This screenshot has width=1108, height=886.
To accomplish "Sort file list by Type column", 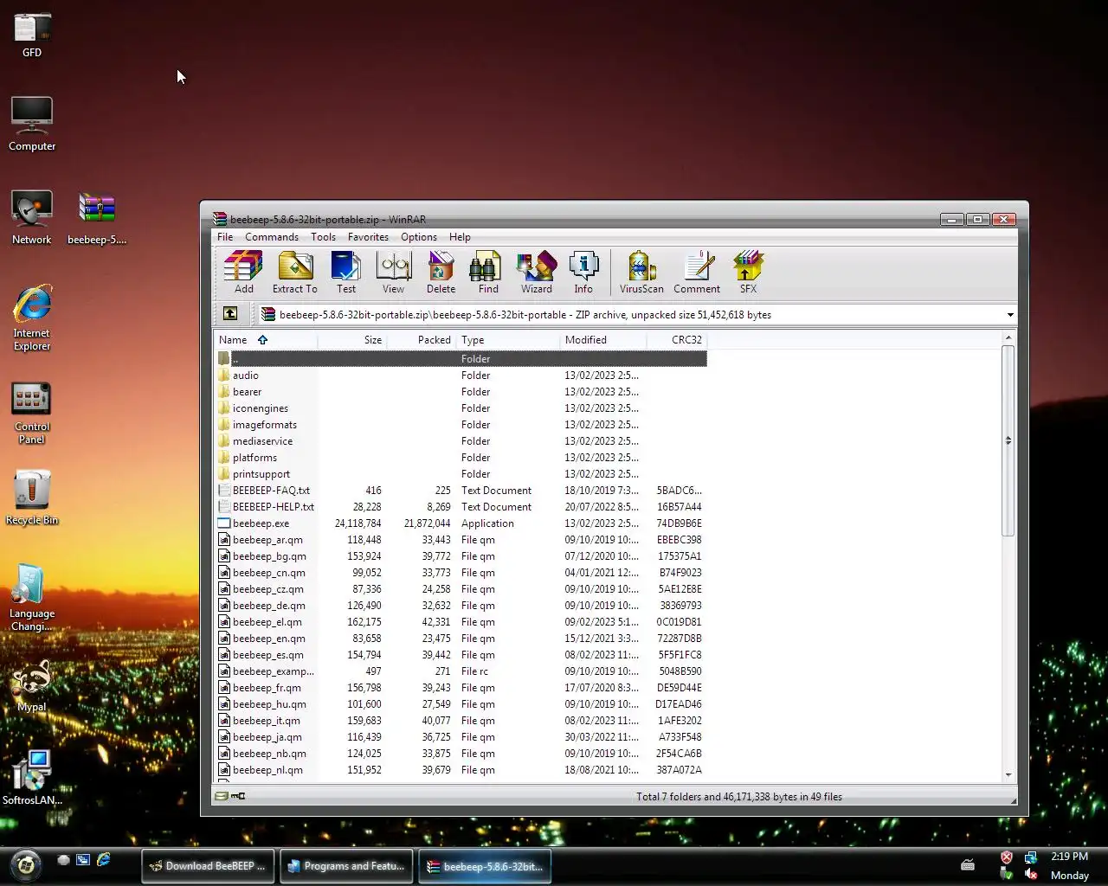I will tap(508, 339).
